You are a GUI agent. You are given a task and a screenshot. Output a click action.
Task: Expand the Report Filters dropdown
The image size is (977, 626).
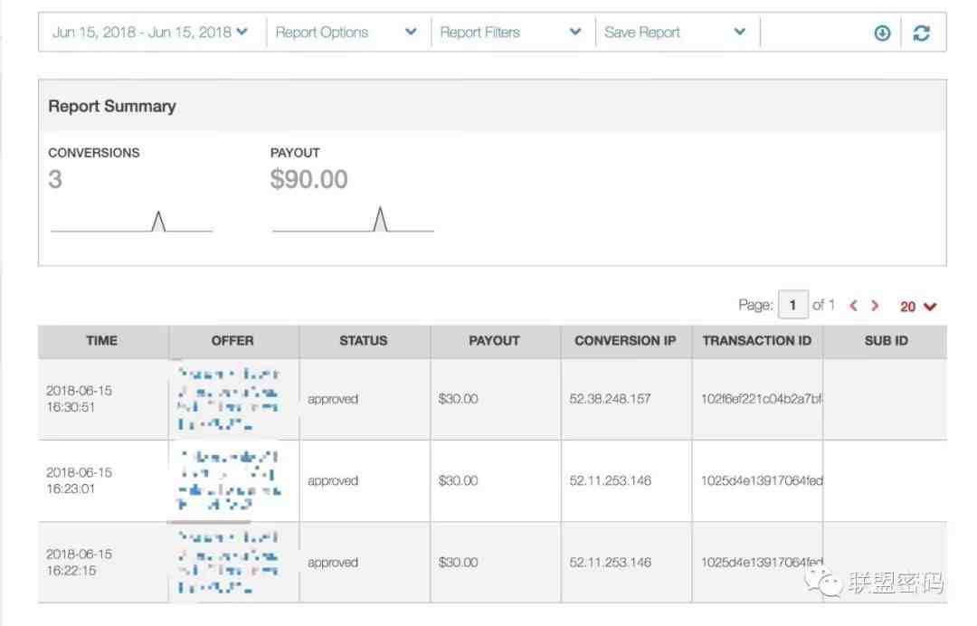[511, 33]
